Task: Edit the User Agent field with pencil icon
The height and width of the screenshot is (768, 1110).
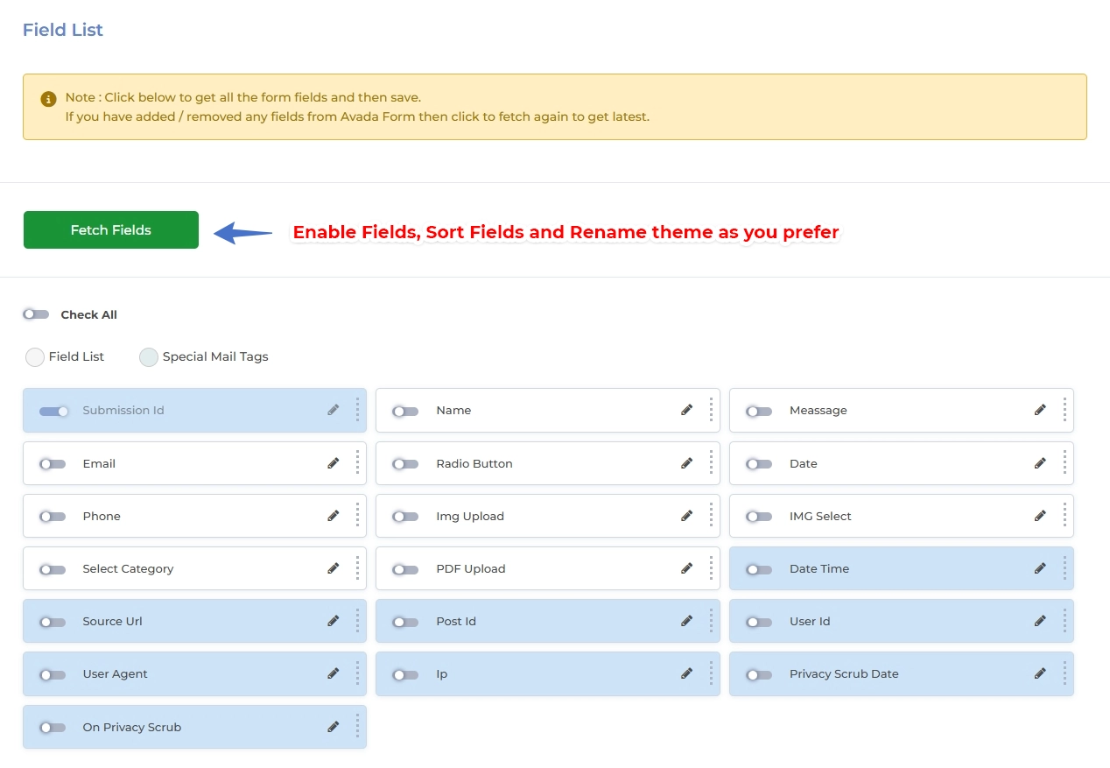Action: 333,673
